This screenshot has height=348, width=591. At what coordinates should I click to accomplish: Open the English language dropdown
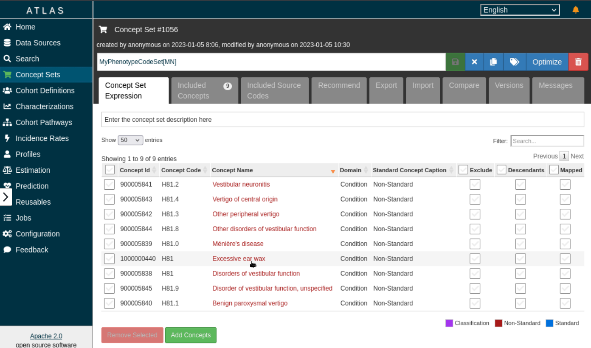click(x=520, y=10)
